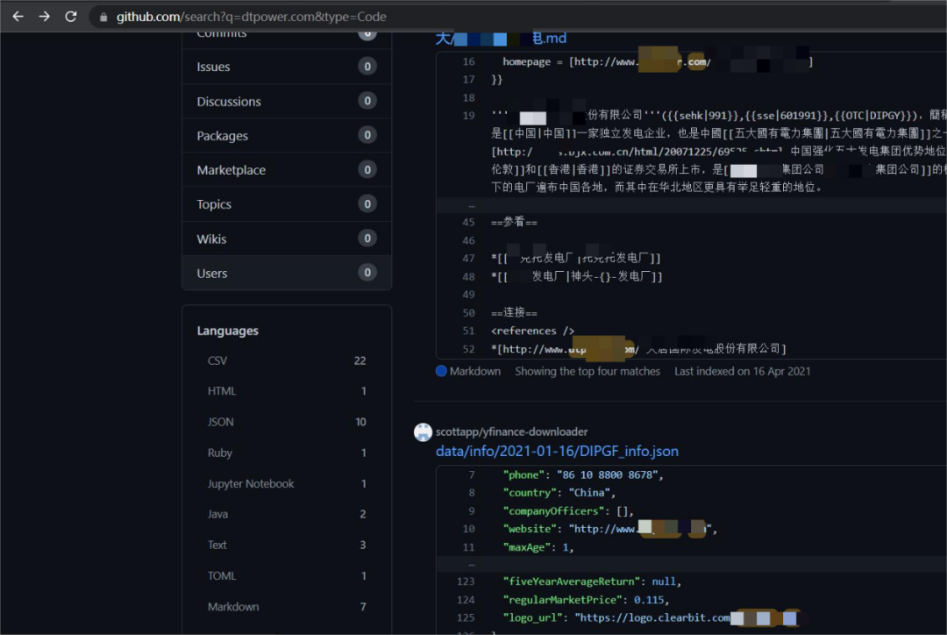947x635 pixels.
Task: Select the Users search category
Action: point(287,273)
